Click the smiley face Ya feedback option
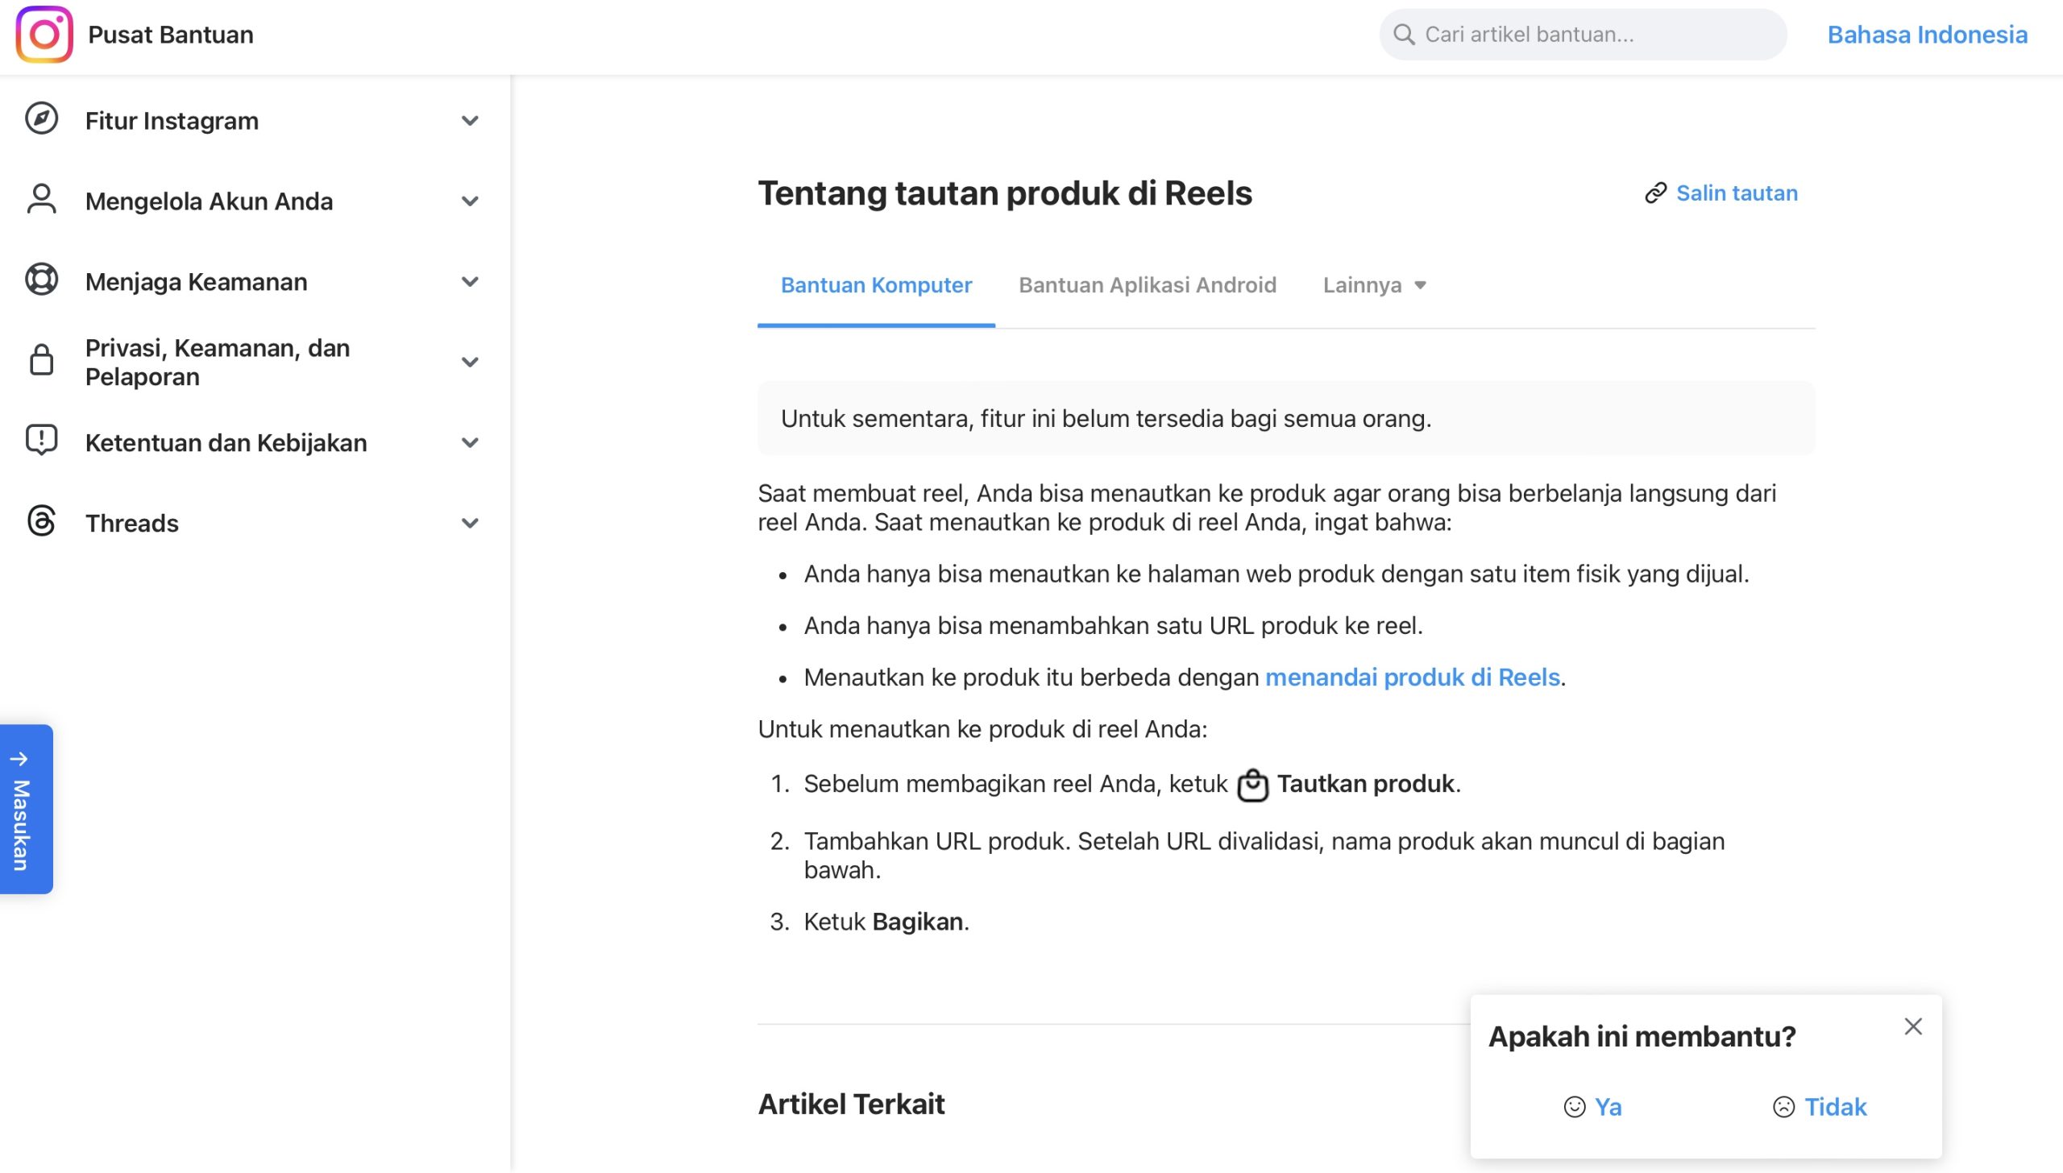The width and height of the screenshot is (2063, 1173). tap(1592, 1107)
